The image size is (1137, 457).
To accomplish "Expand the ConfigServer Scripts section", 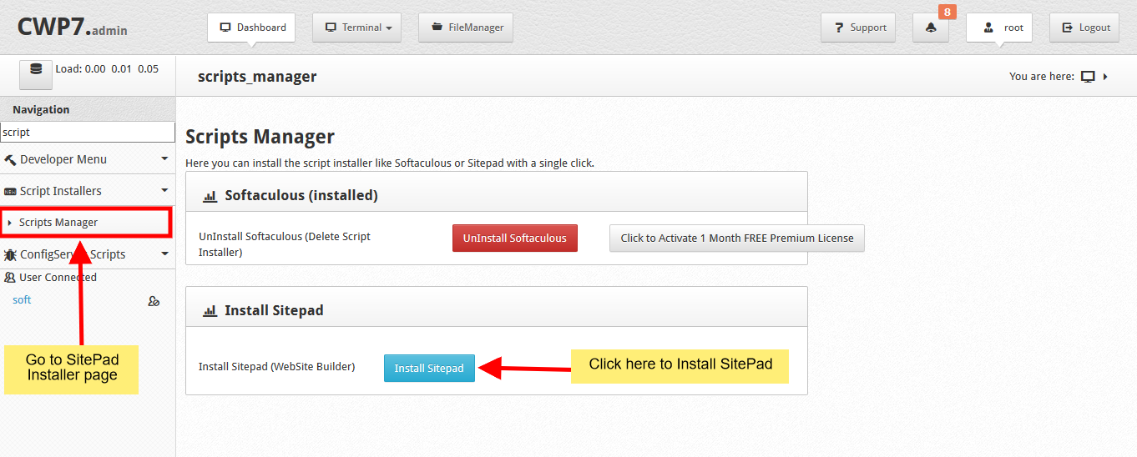I will coord(88,254).
